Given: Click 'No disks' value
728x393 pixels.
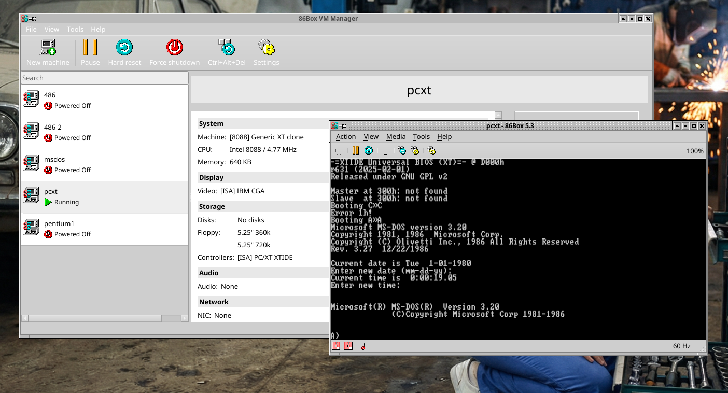Looking at the screenshot, I should [x=251, y=220].
